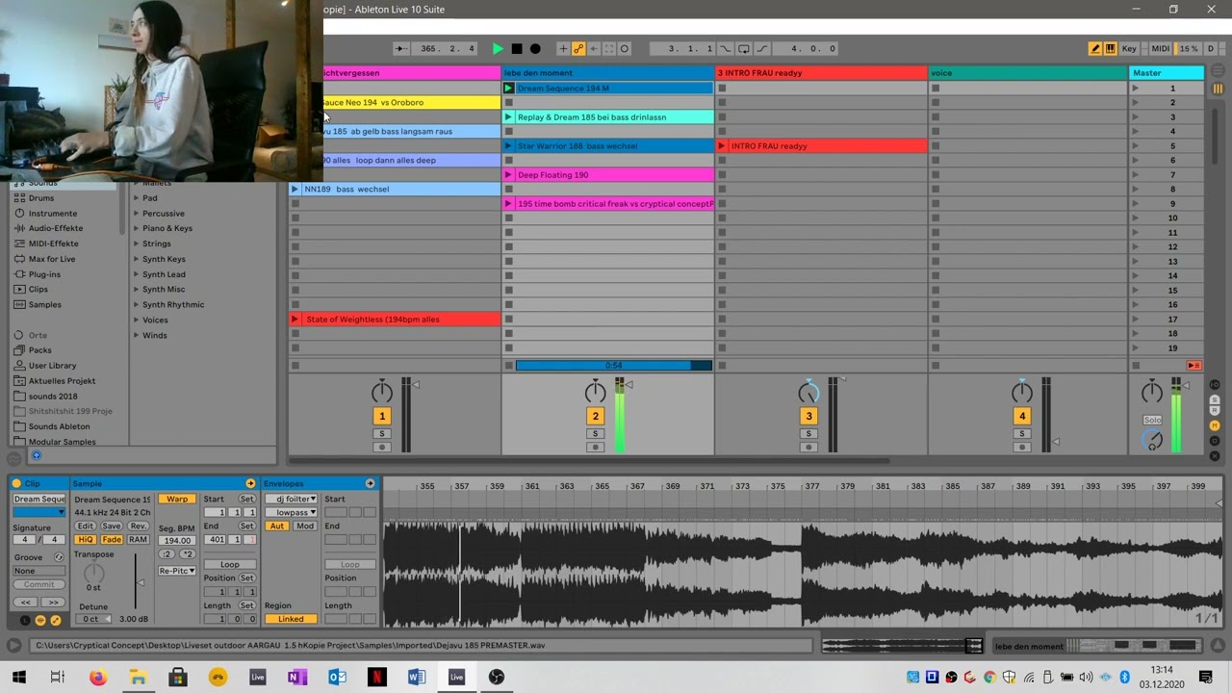Enable RAM mode for sample
Screen dimensions: 1232x693
(x=138, y=540)
